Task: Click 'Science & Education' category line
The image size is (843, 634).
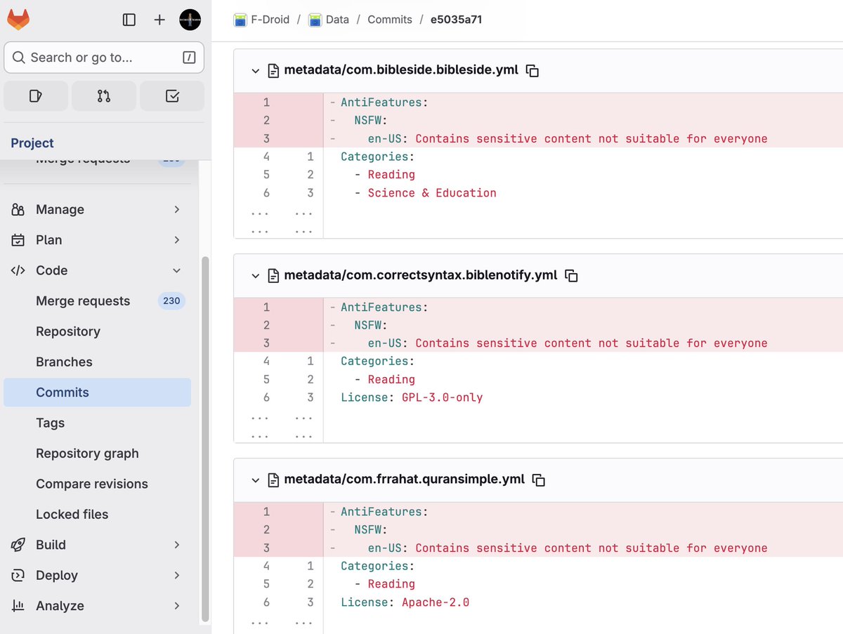Action: (432, 193)
